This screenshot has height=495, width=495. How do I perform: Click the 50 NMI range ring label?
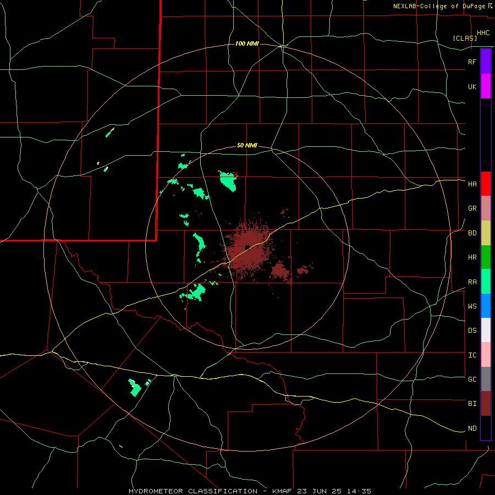[x=247, y=146]
